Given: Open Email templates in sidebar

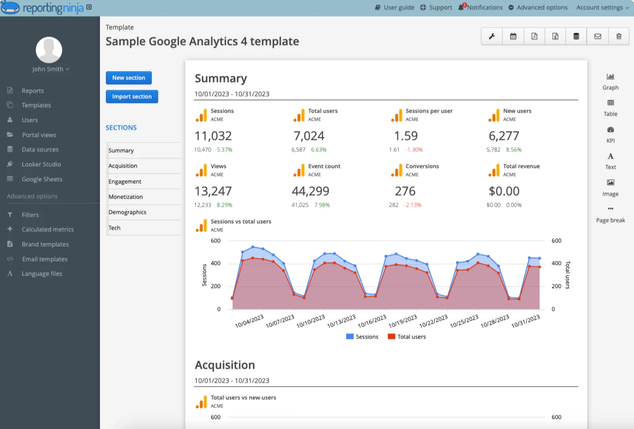Looking at the screenshot, I should (x=45, y=259).
